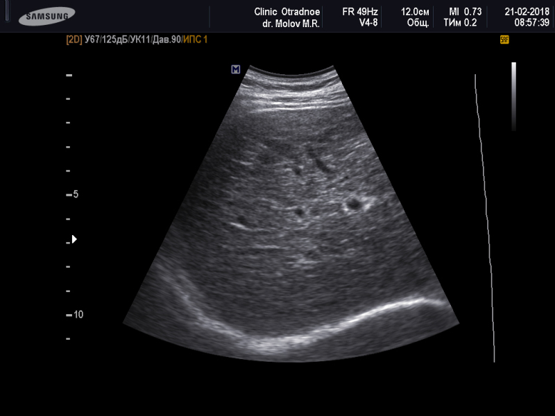The height and width of the screenshot is (416, 555).
Task: Click the 'FR 49Hz' frame rate value
Action: [x=360, y=12]
